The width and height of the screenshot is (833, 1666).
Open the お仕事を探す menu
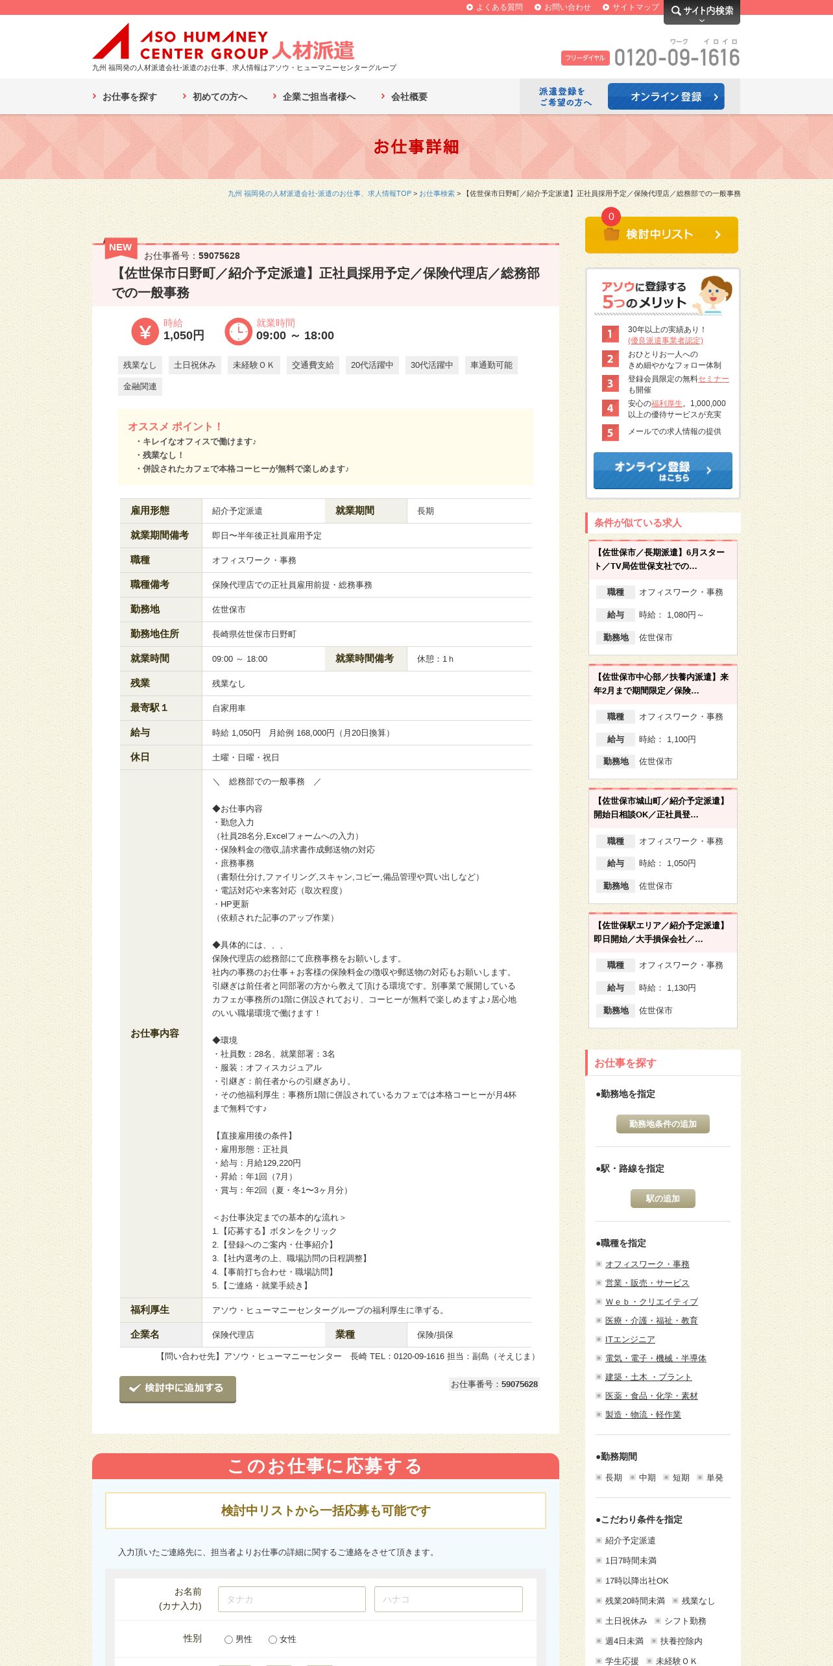tap(125, 97)
